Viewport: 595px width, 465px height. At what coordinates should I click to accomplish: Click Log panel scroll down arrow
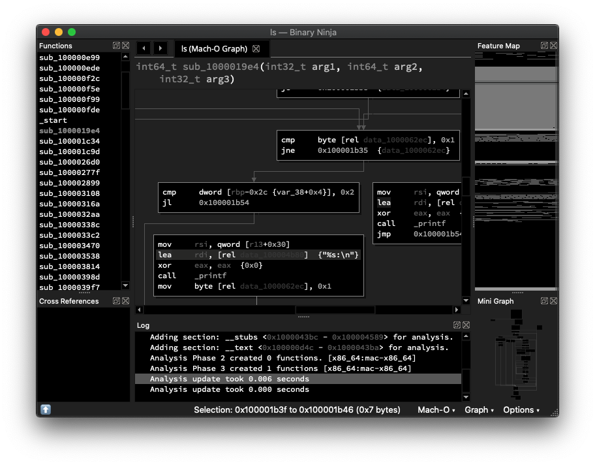[x=466, y=397]
